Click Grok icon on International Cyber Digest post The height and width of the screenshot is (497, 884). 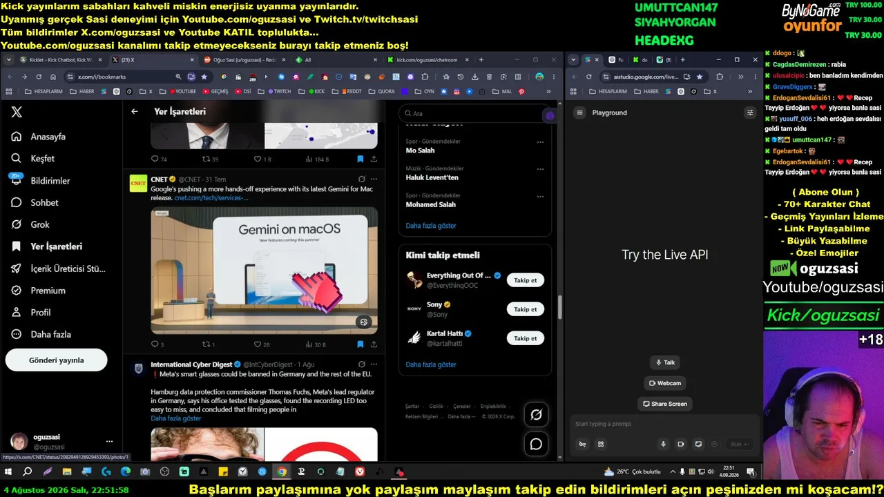coord(361,364)
